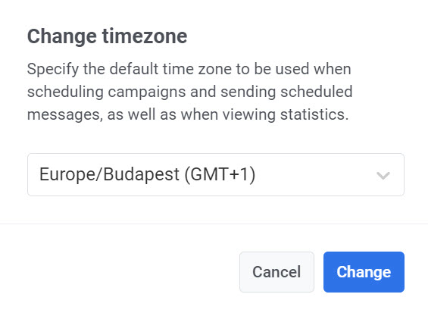Cancel the timezone change dialog
Image resolution: width=428 pixels, height=316 pixels.
click(276, 272)
